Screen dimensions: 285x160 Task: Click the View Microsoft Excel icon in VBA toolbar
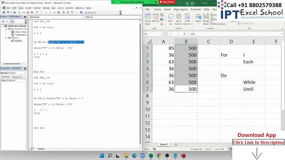click(4, 12)
